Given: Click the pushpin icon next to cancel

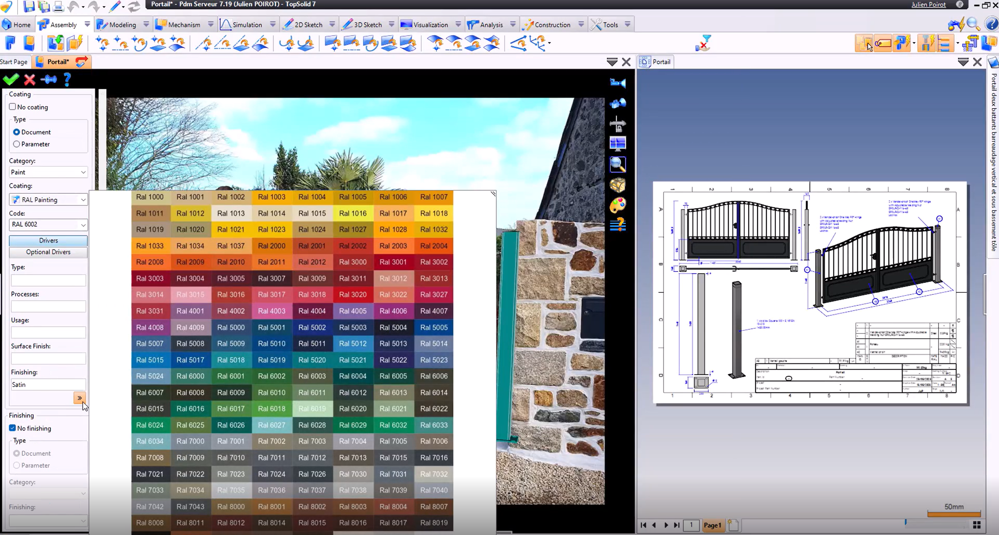Looking at the screenshot, I should [48, 79].
